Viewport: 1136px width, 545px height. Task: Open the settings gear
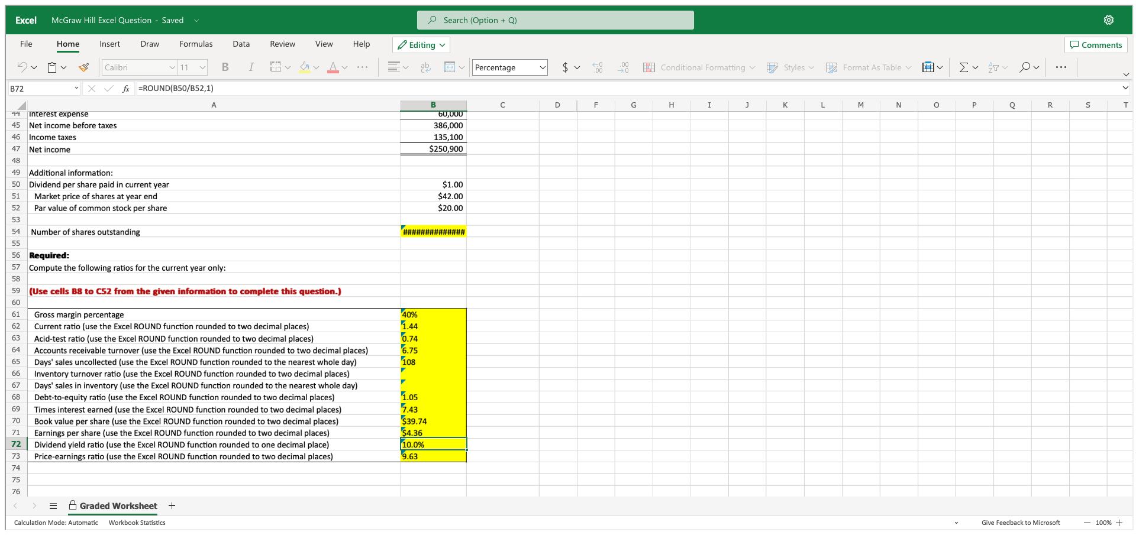1109,20
